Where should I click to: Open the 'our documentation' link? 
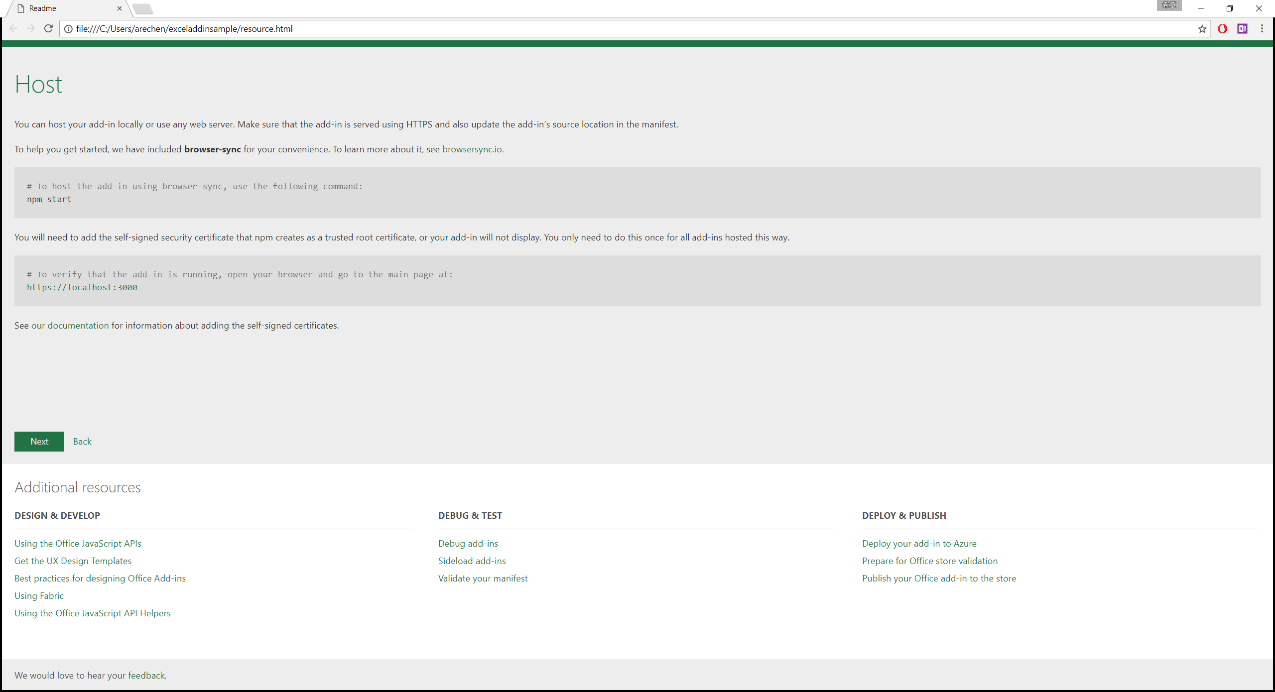click(70, 326)
